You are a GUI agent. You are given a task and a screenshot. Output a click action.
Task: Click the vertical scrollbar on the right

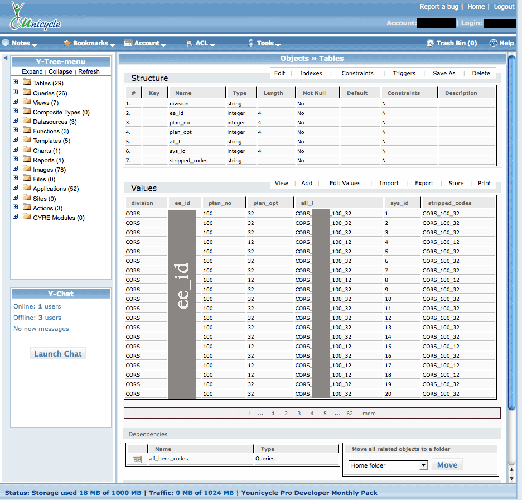pyautogui.click(x=511, y=223)
